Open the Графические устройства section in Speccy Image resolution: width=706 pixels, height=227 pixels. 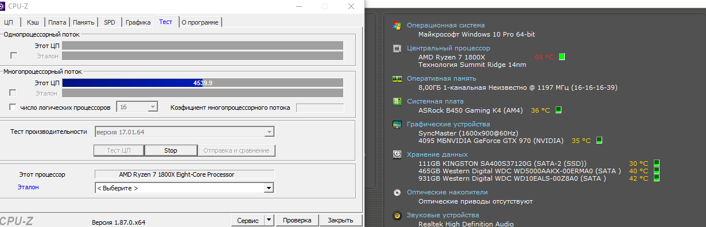click(x=448, y=124)
